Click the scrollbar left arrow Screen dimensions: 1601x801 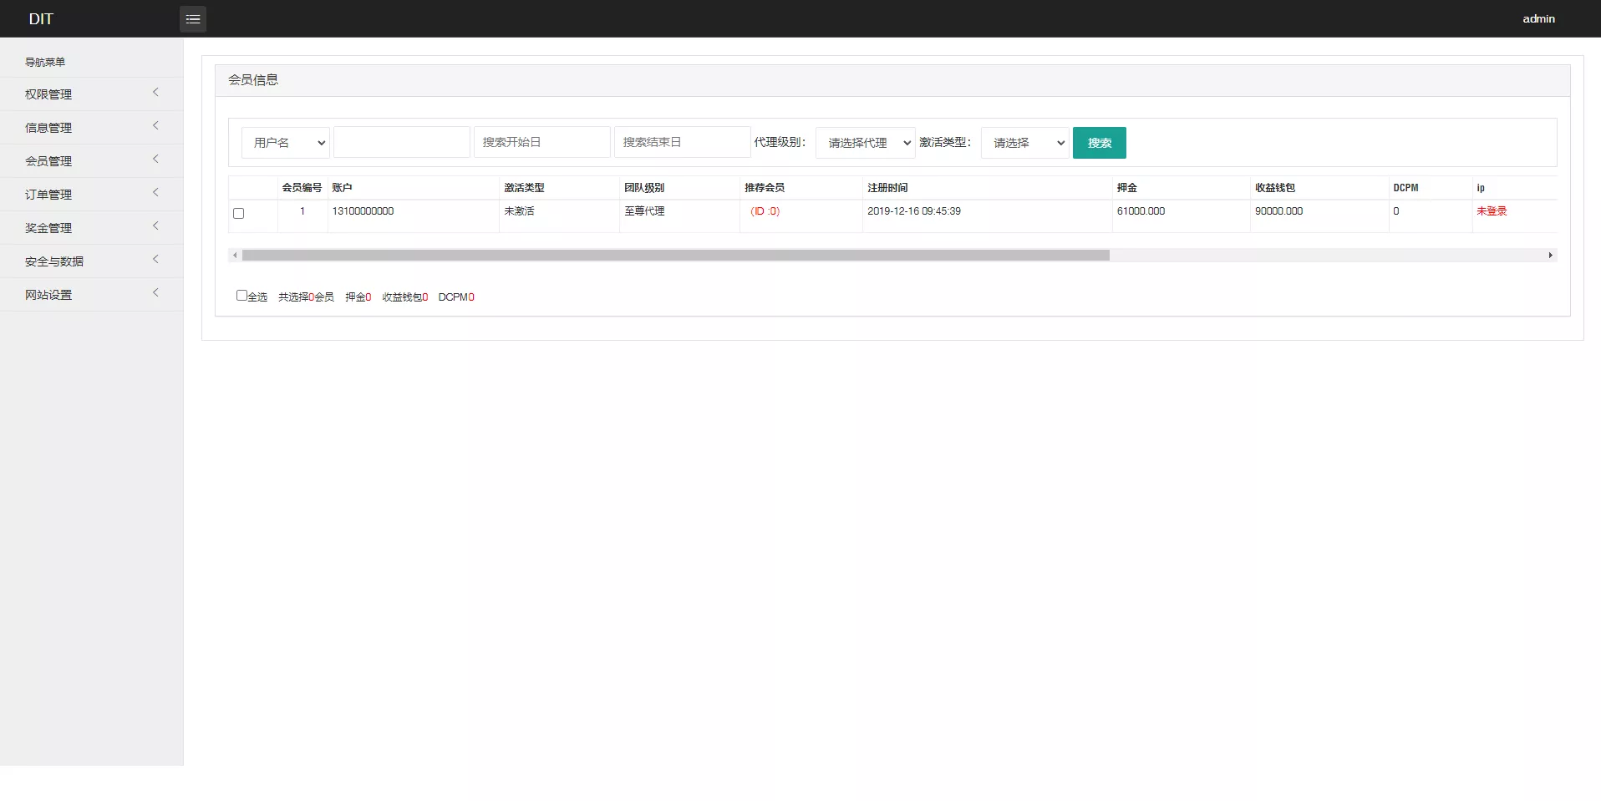click(235, 256)
